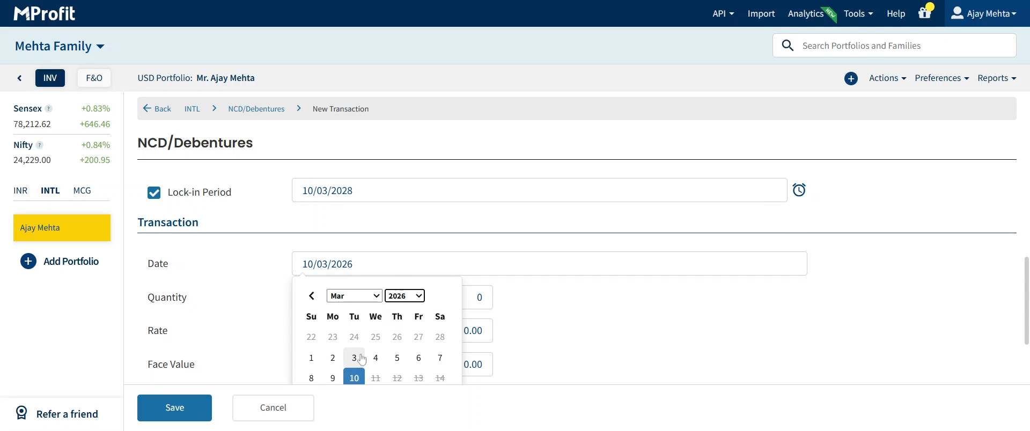1030x431 pixels.
Task: Go to previous month in calendar
Action: click(312, 296)
